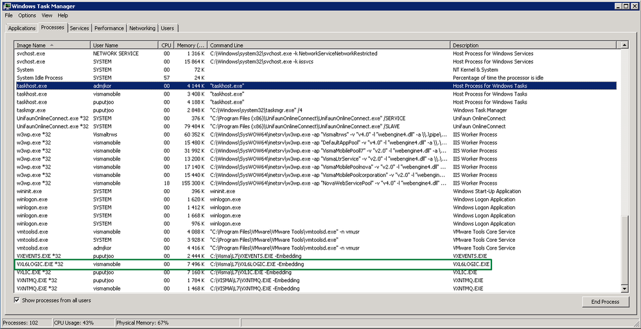The height and width of the screenshot is (329, 641).
Task: Select the VXL6LOGIC.EXE *32 process row
Action: tap(252, 264)
